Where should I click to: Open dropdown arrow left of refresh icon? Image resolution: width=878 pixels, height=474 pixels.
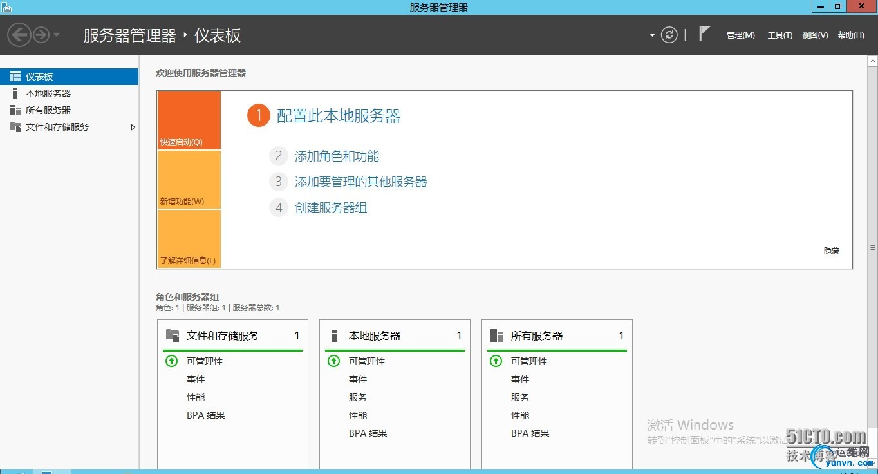click(x=652, y=35)
